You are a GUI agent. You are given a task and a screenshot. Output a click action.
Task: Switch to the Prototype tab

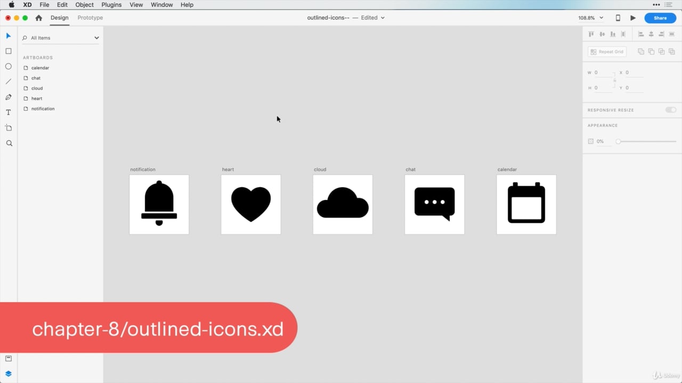pos(90,18)
